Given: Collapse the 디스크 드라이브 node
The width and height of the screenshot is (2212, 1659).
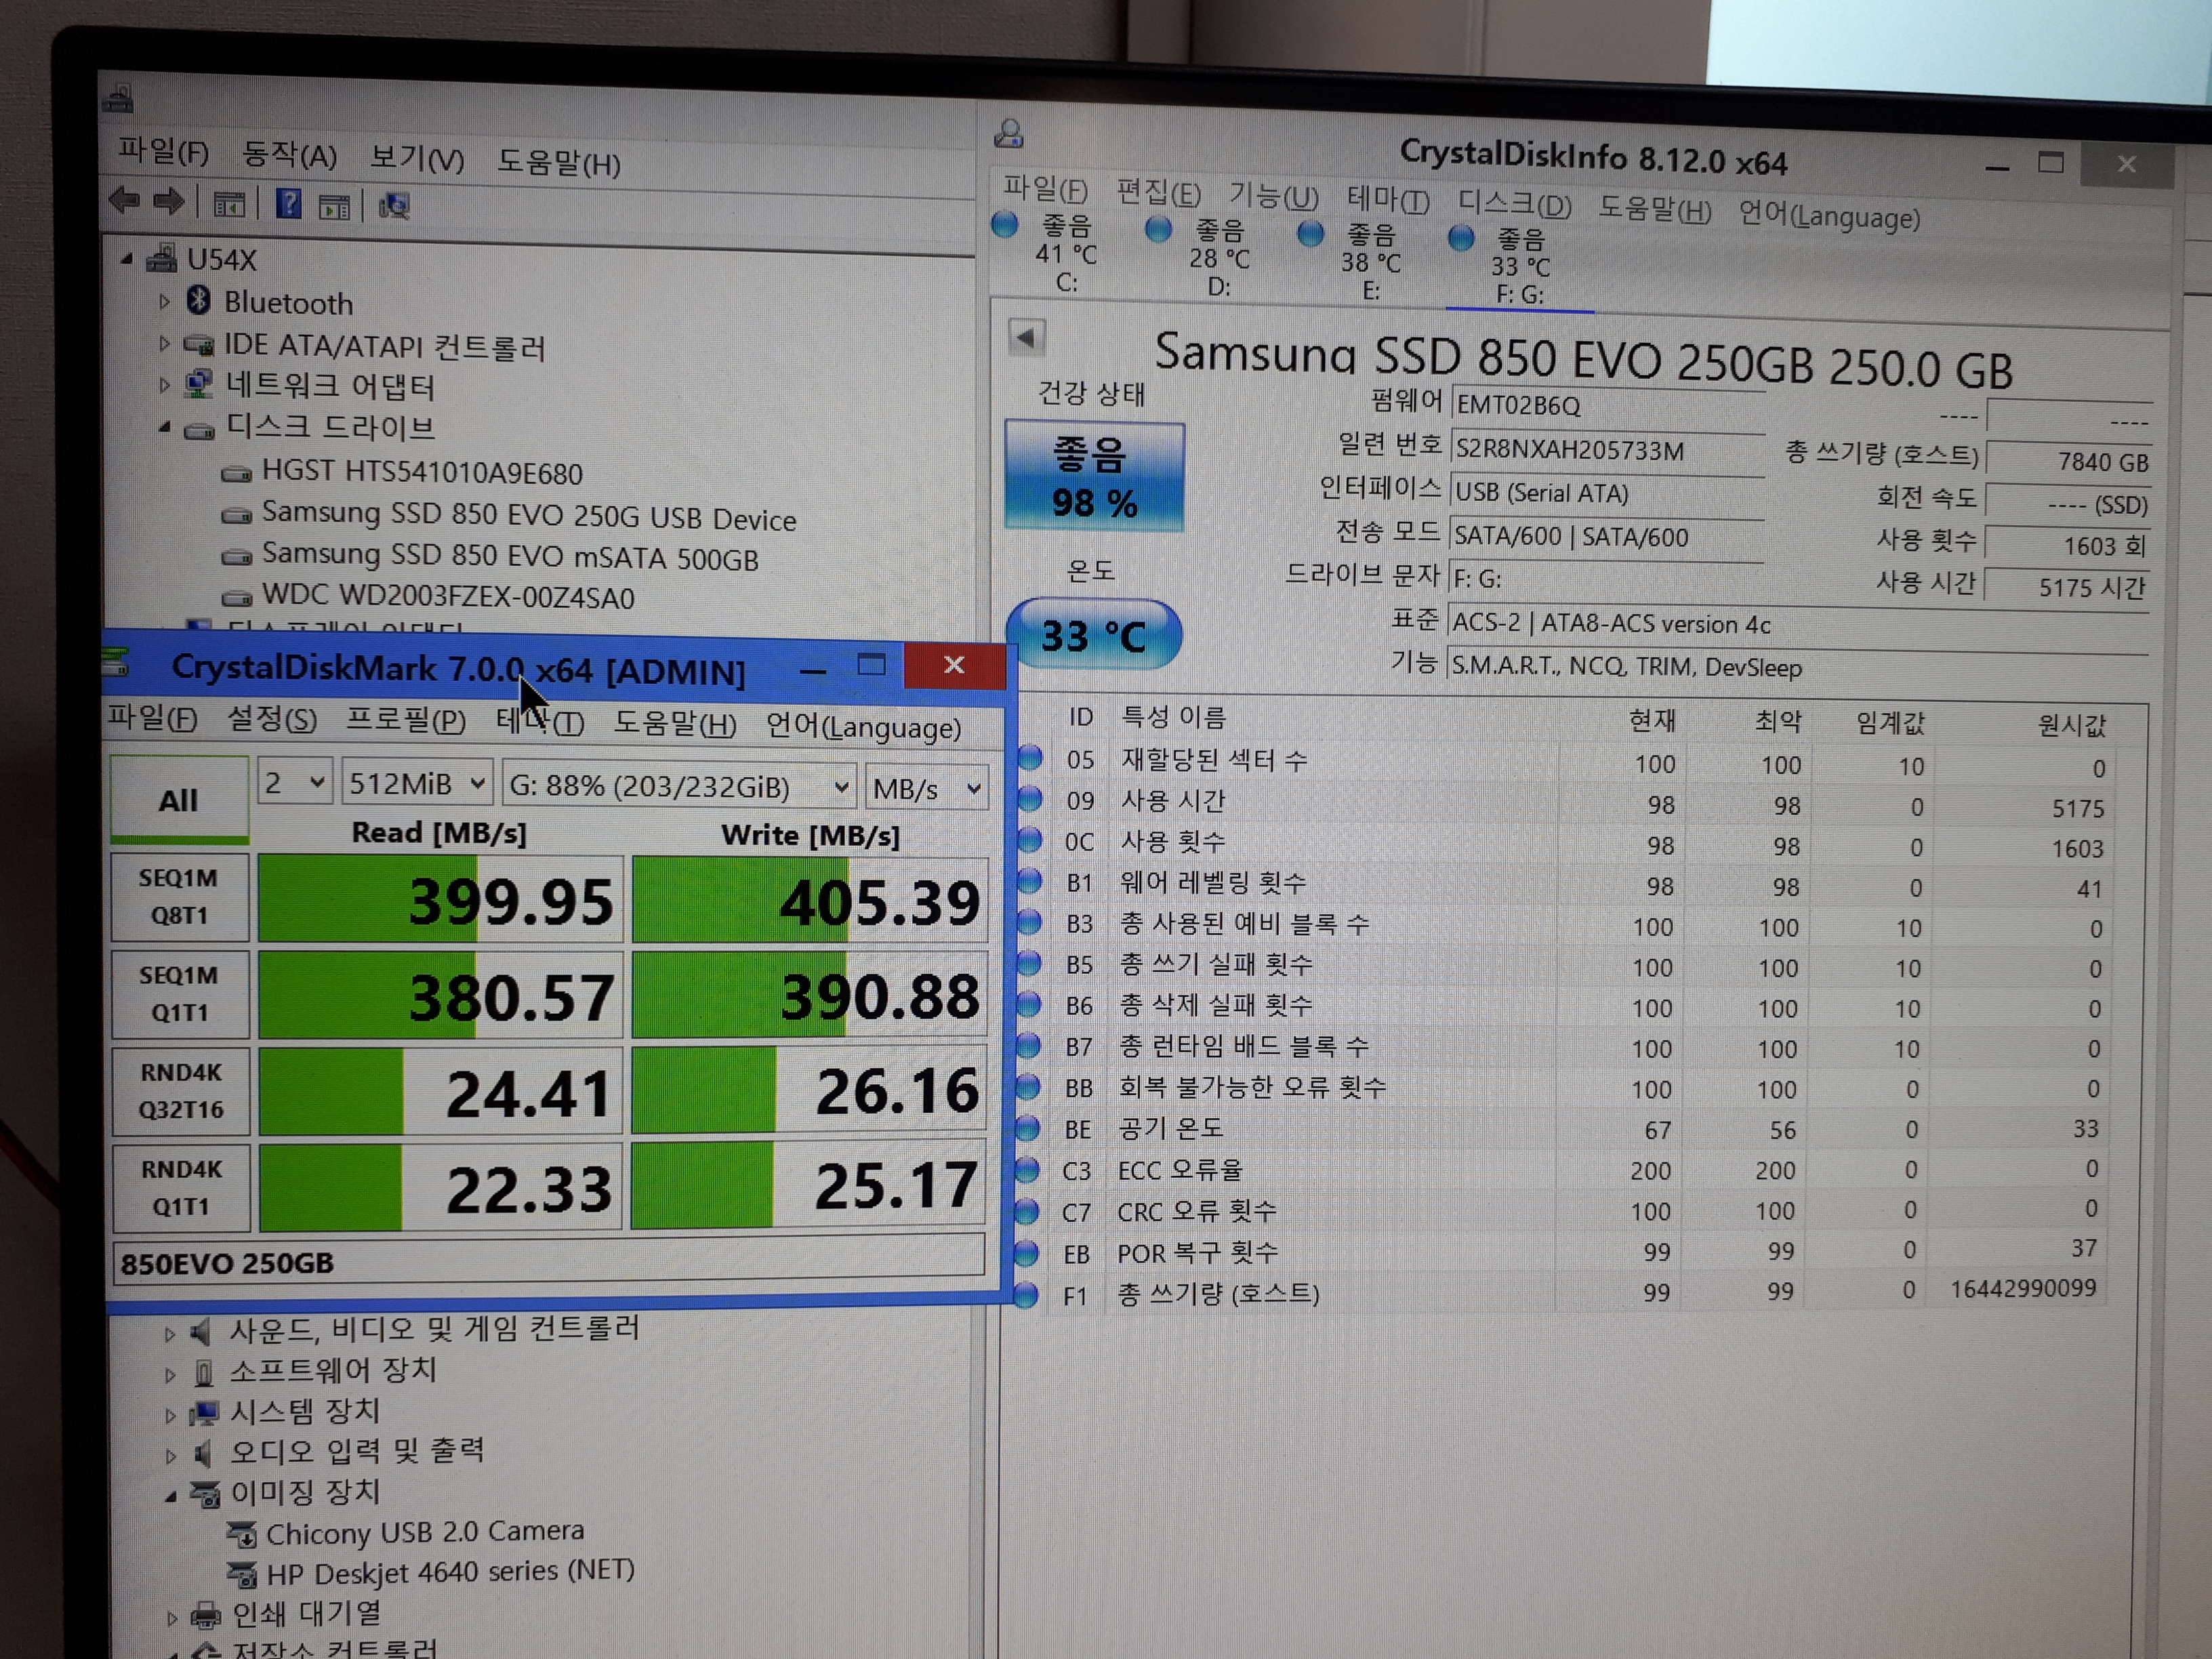Looking at the screenshot, I should (x=164, y=427).
